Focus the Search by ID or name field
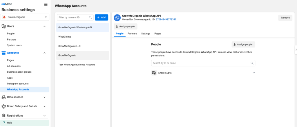 click(x=203, y=63)
